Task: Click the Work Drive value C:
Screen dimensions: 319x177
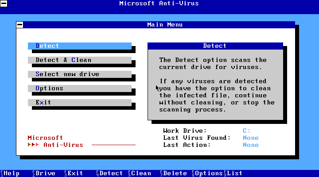Action: 246,131
